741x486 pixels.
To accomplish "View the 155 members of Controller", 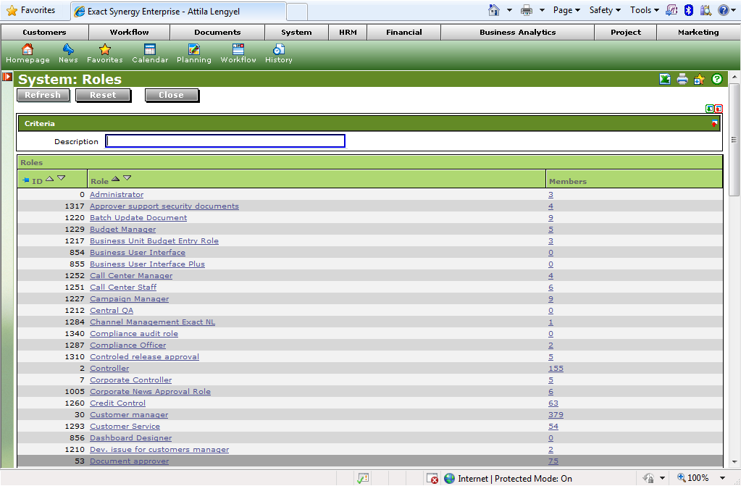I will point(556,368).
